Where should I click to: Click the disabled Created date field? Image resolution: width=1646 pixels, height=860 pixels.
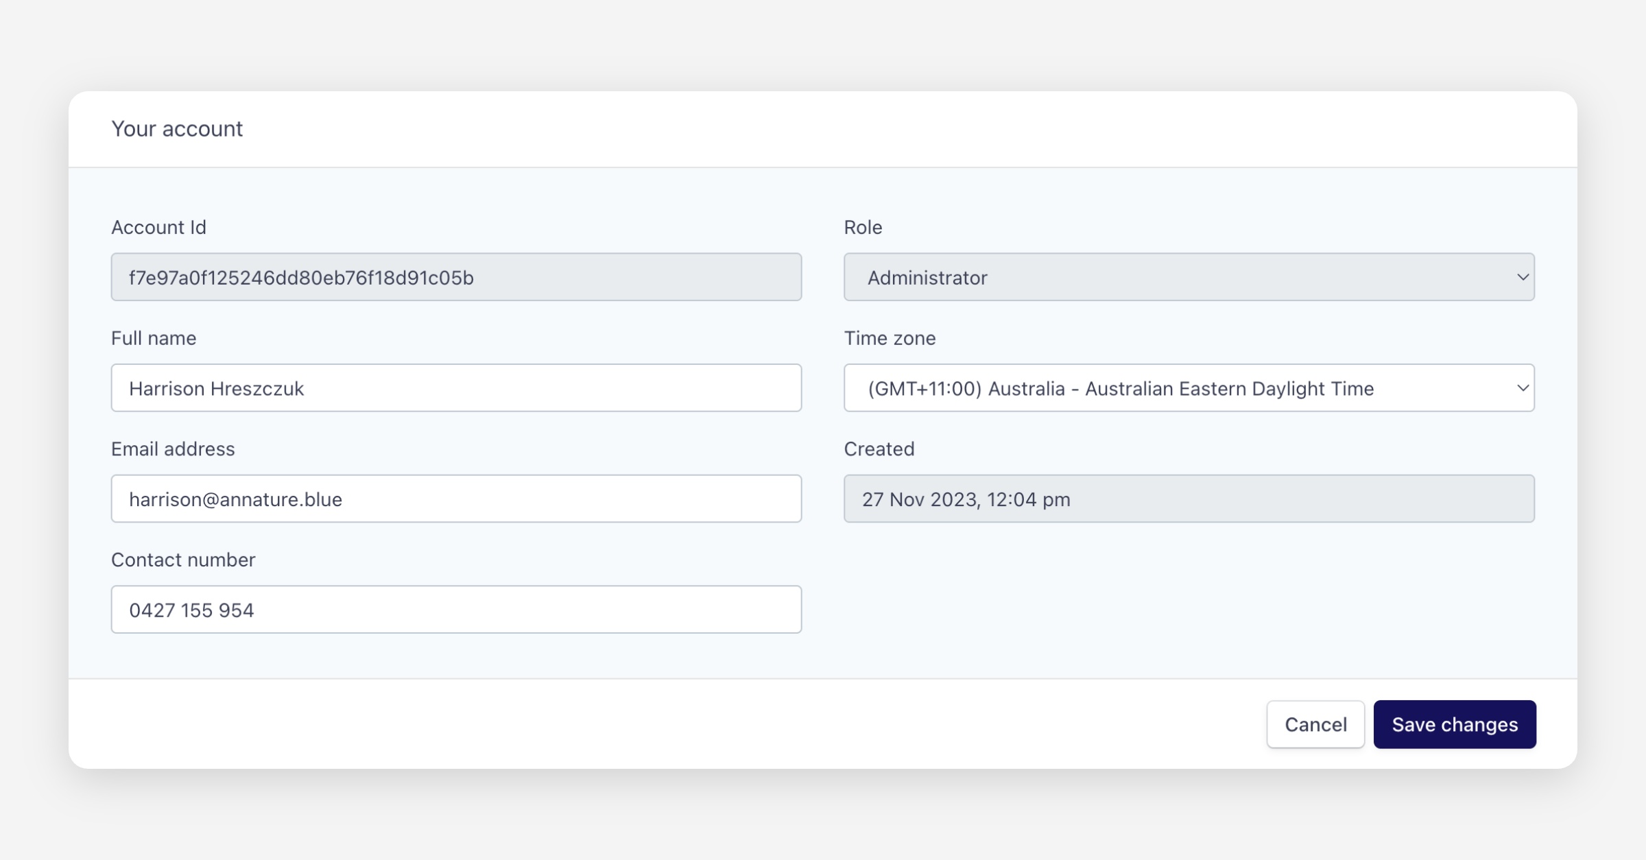click(1189, 499)
